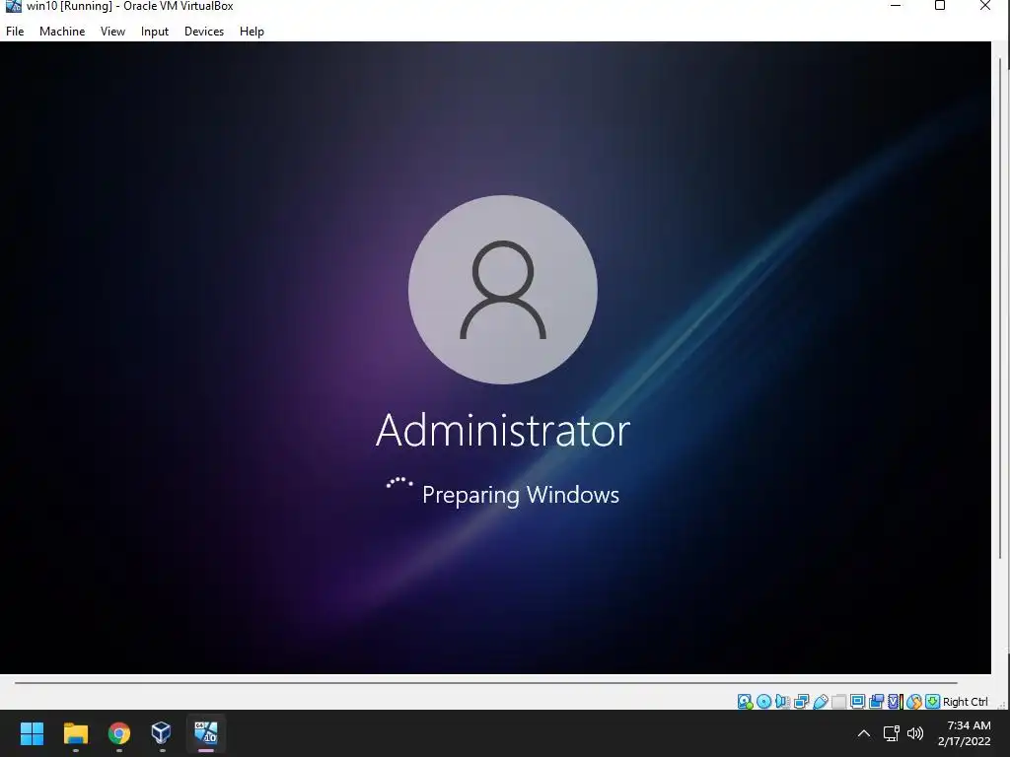Close the VirtualBox window

pyautogui.click(x=985, y=6)
